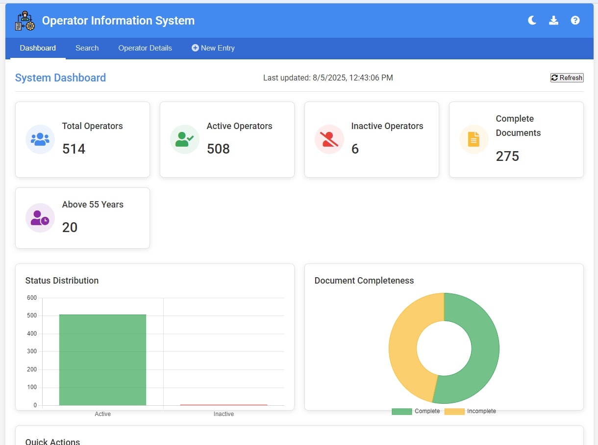Viewport: 598px width, 445px height.
Task: Click the Above 55 Years clock icon
Action: click(40, 217)
